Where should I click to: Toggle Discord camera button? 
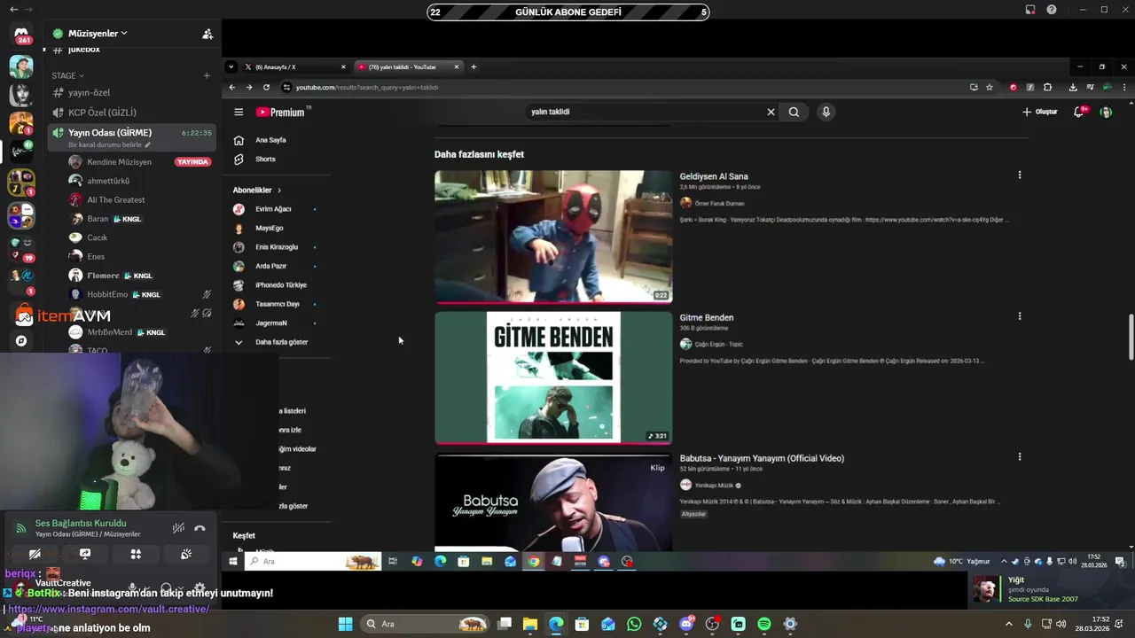[x=35, y=555]
